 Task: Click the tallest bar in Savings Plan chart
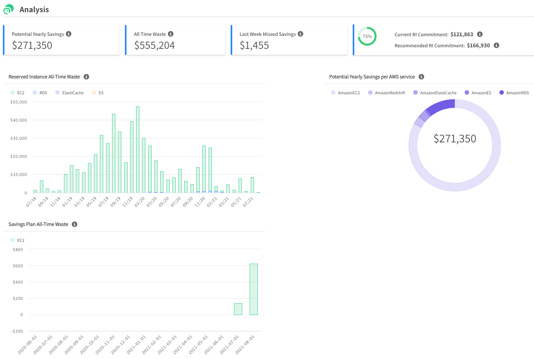pyautogui.click(x=253, y=289)
